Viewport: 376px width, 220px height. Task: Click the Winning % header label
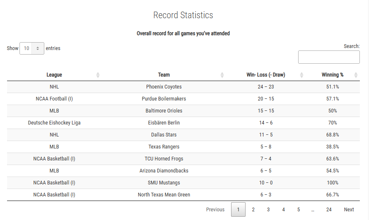[x=333, y=75]
